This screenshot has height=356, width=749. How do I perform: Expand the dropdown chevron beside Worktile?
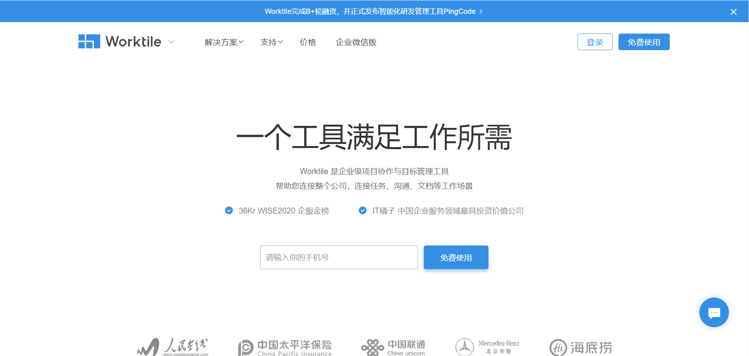171,42
